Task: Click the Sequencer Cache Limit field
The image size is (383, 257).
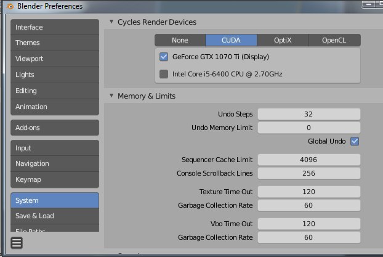Action: point(309,160)
